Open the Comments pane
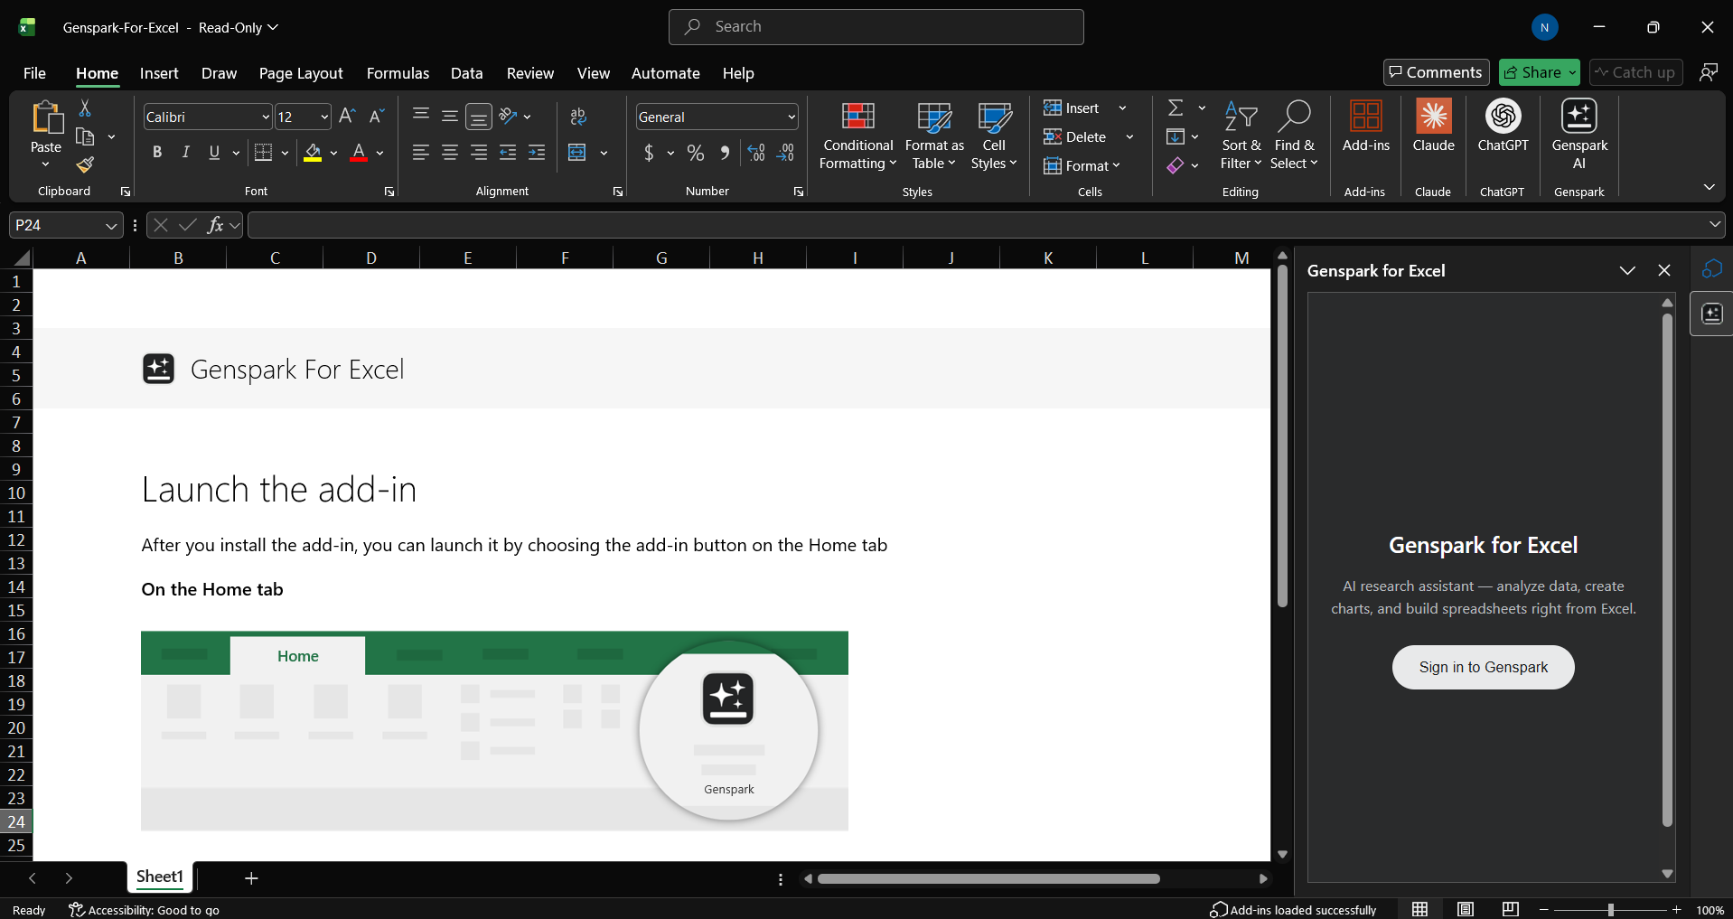This screenshot has width=1733, height=919. [1436, 72]
